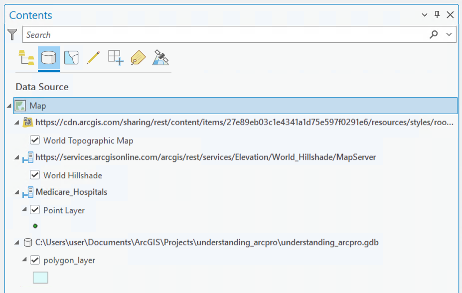Select the World_Hillshade MapServer URL
This screenshot has height=293, width=462.
tap(206, 157)
